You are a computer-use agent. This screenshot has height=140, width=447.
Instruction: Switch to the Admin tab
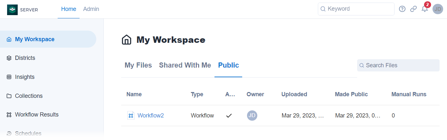91,9
